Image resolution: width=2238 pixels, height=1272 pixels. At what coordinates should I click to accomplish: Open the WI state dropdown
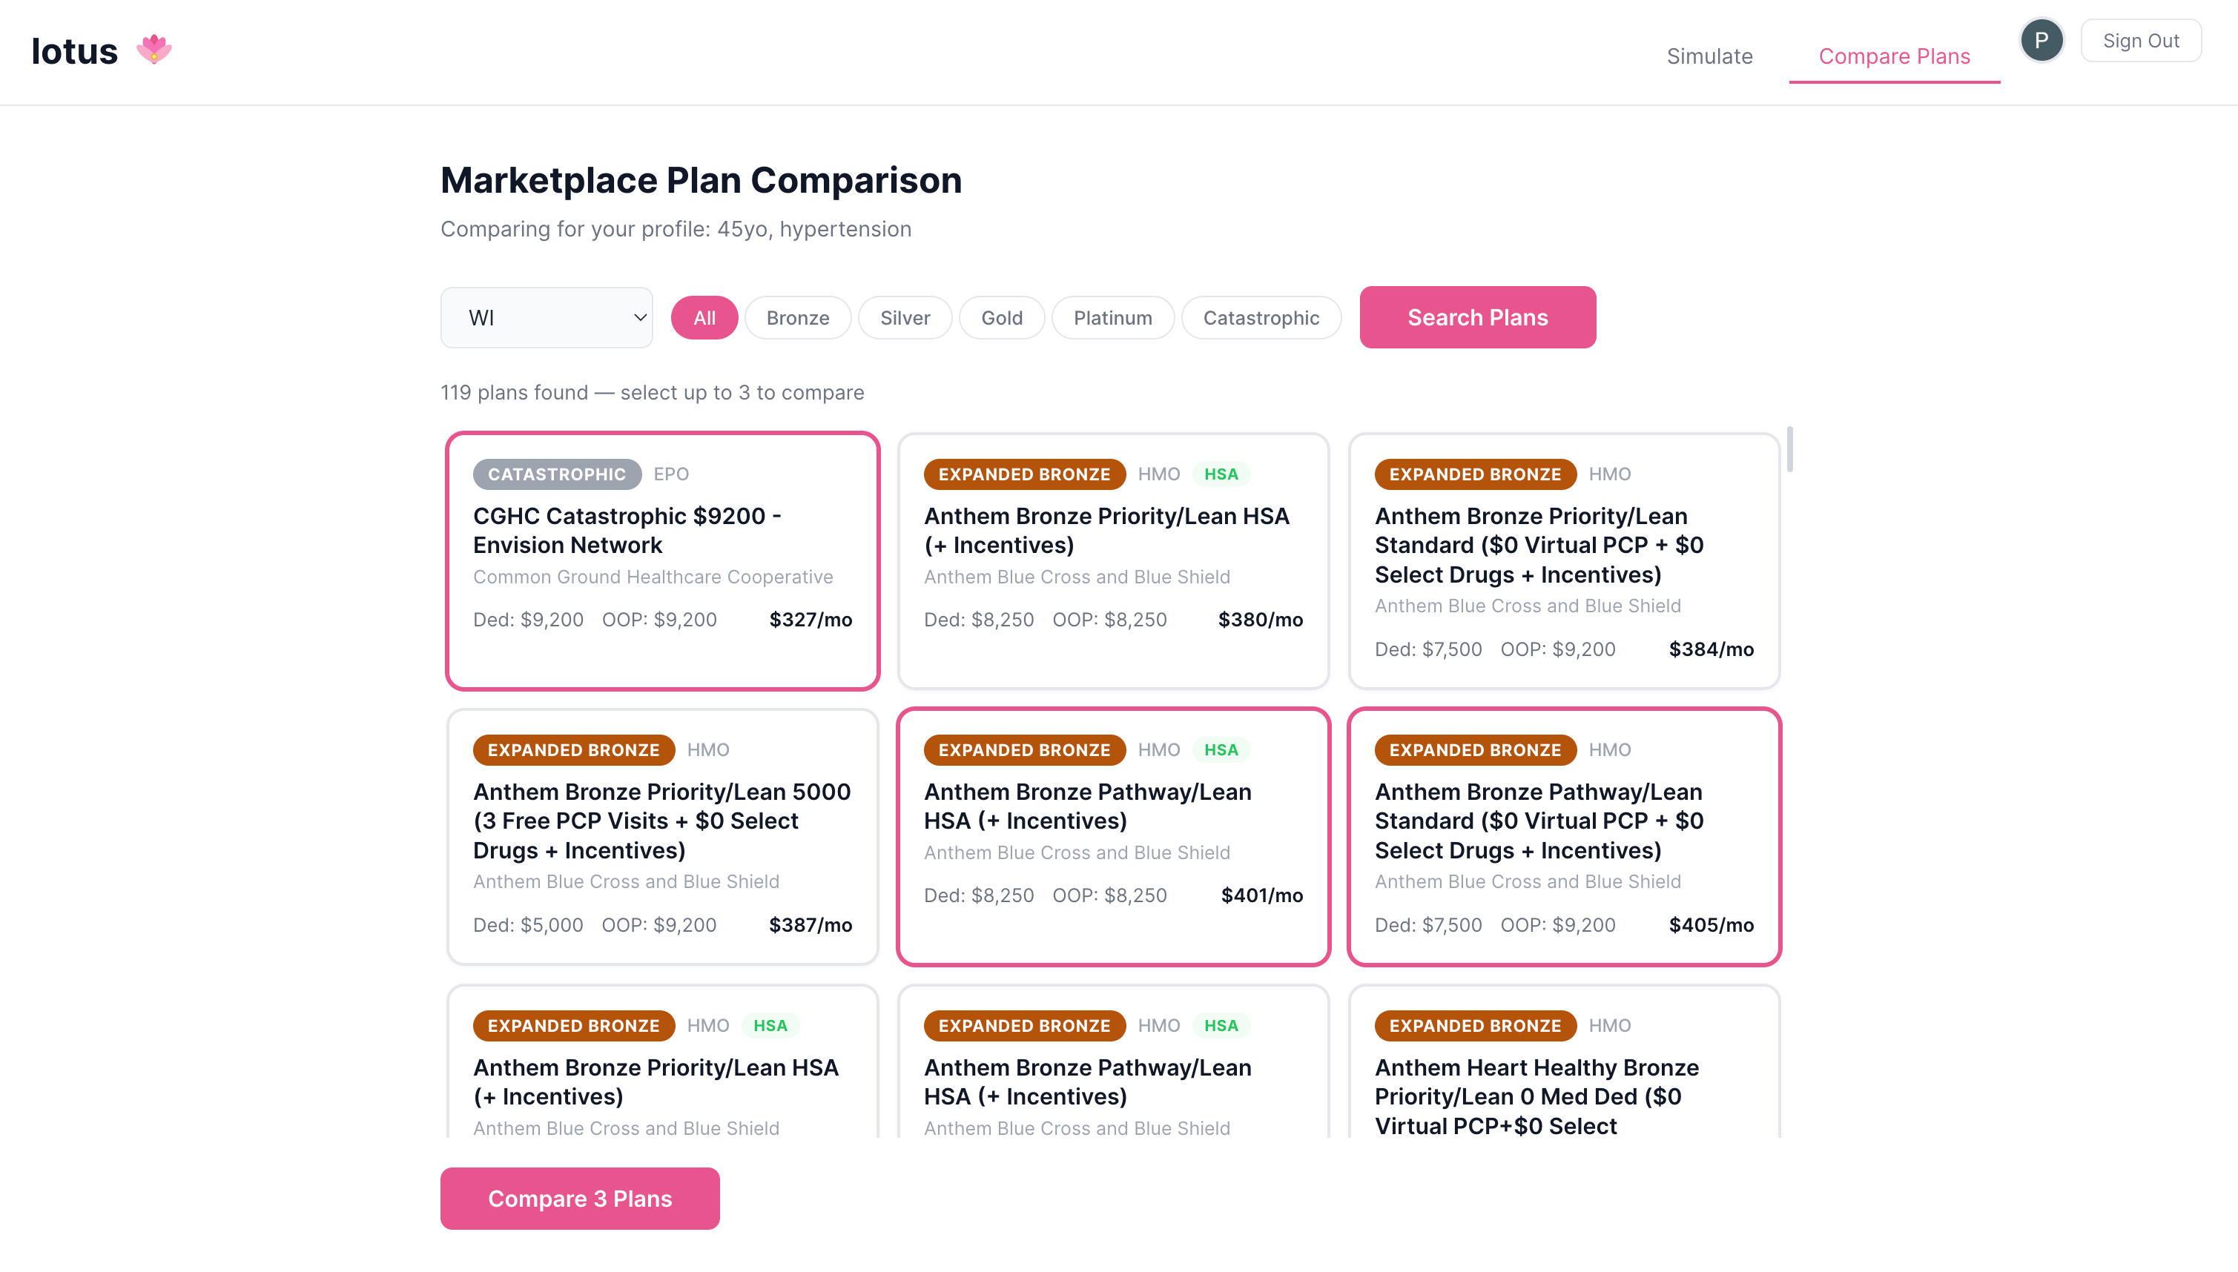(x=547, y=318)
